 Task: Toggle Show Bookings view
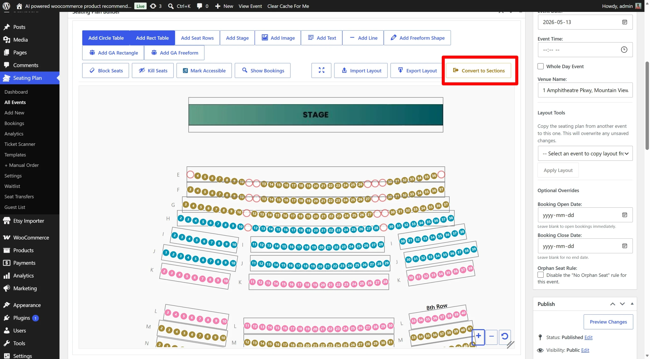click(x=263, y=70)
